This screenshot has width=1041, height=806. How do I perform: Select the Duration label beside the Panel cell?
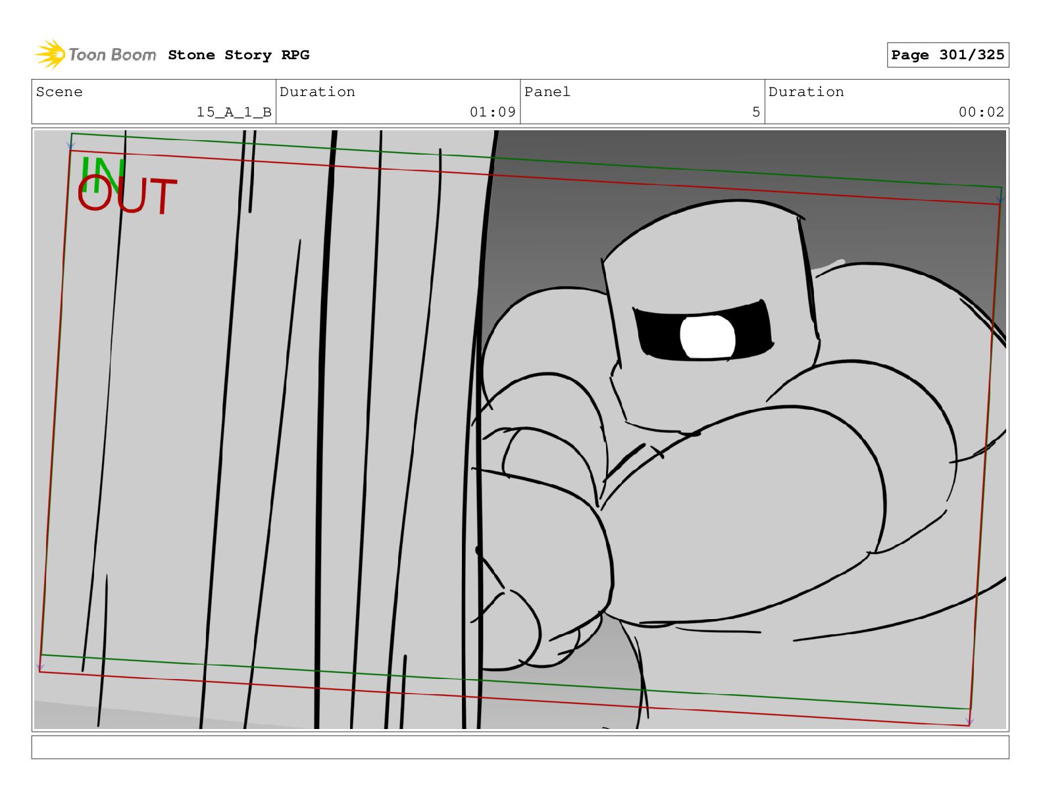point(807,92)
